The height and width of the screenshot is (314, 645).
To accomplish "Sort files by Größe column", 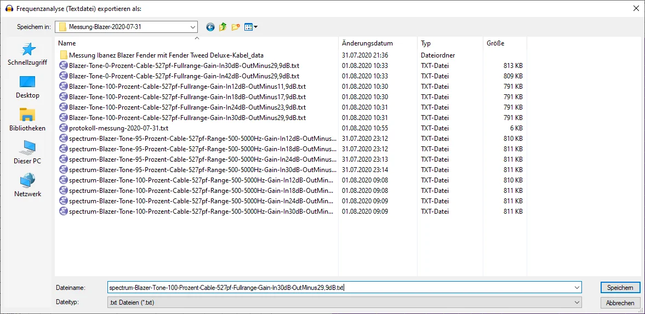I will (x=495, y=43).
